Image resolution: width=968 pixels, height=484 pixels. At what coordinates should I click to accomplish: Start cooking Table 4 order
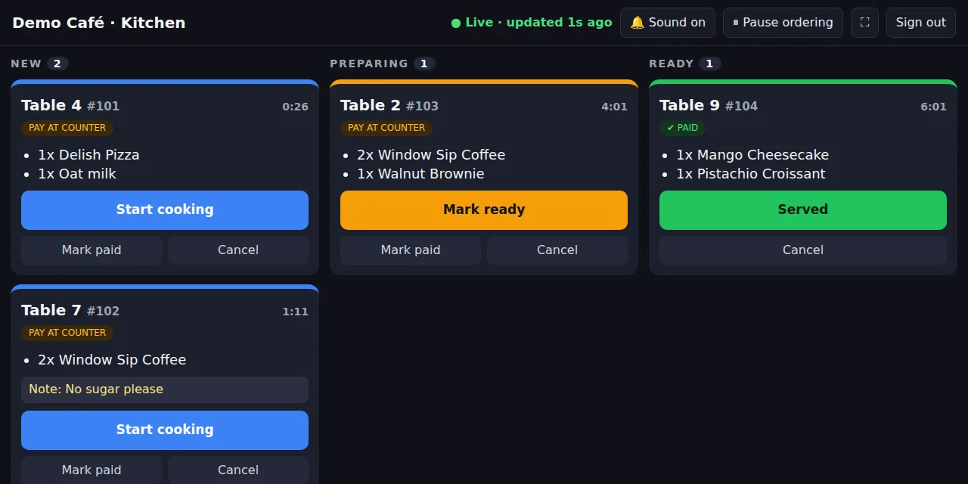pyautogui.click(x=165, y=210)
